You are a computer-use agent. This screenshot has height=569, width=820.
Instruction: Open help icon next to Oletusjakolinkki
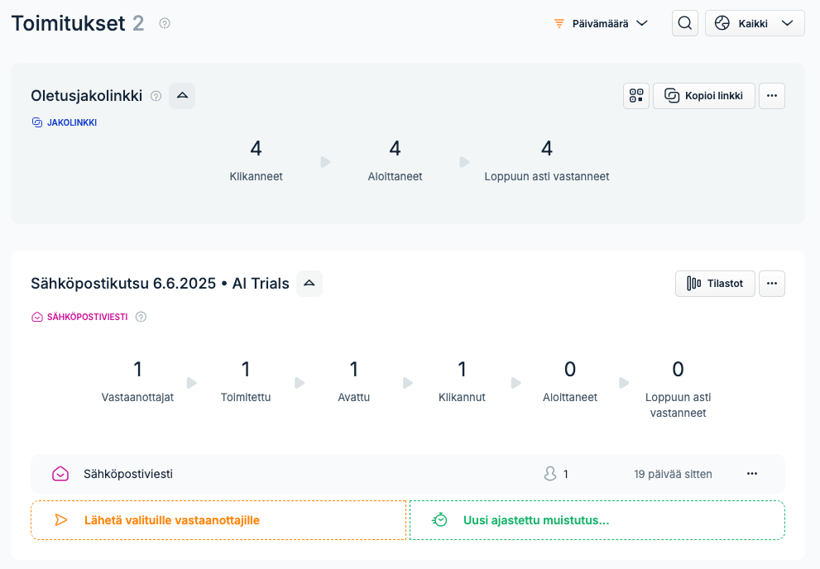156,96
